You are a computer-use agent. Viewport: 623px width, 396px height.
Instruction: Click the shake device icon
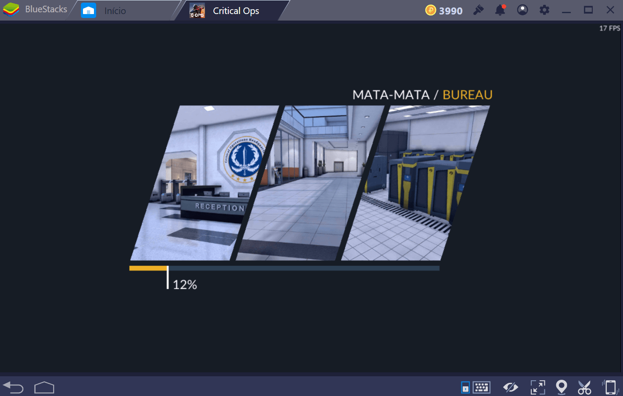click(x=610, y=387)
